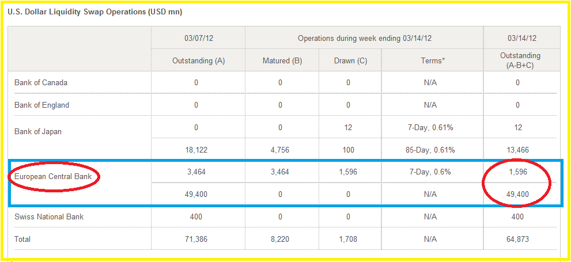This screenshot has height=262, width=571.
Task: Click '49,400' in the Outstanding (A-B+C) column
Action: tap(518, 195)
